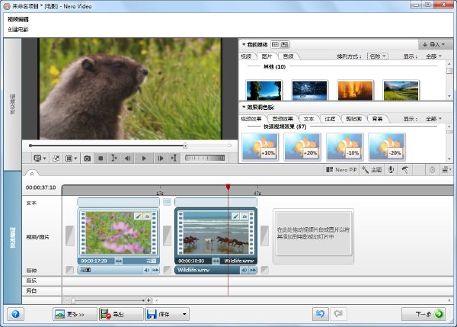Apply the +10% quick video effect
The image size is (457, 327).
(260, 146)
